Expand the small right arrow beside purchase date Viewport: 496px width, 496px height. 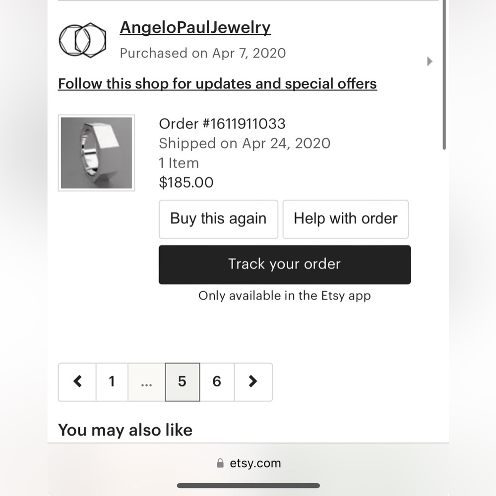click(430, 62)
